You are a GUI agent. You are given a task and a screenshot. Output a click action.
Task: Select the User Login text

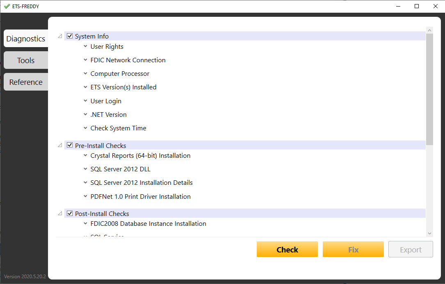click(106, 101)
